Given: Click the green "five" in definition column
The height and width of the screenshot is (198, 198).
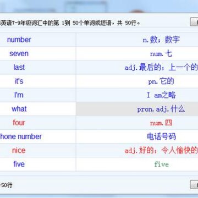Looking at the screenshot, I should [161, 164].
